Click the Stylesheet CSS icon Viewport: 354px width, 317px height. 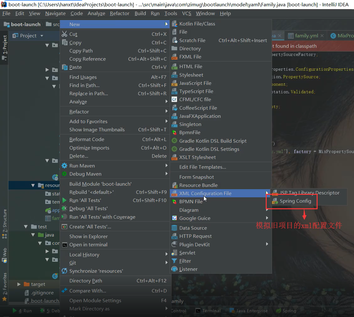pyautogui.click(x=174, y=75)
